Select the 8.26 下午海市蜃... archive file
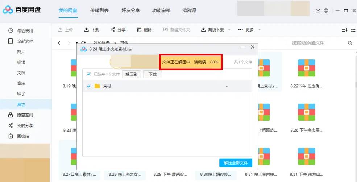The width and height of the screenshot is (357, 182). [306, 116]
